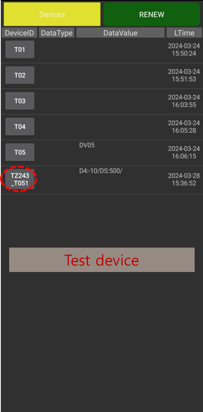Viewport: 203px width, 412px height.
Task: Select device T05 button
Action: tap(20, 152)
